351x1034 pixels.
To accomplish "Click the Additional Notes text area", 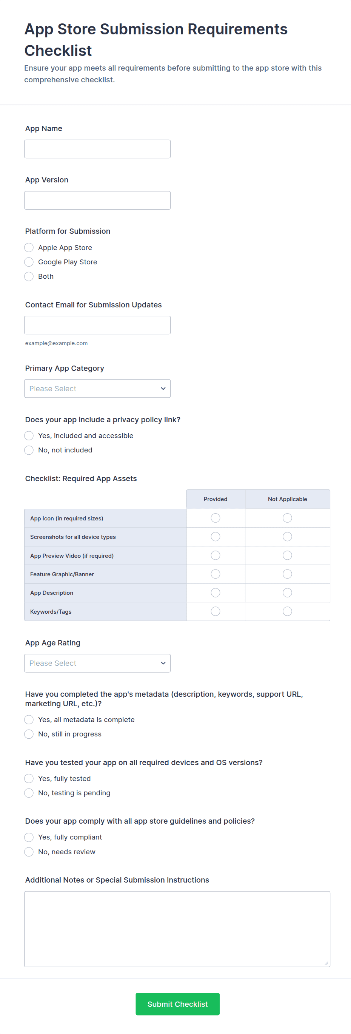I will coord(177,929).
